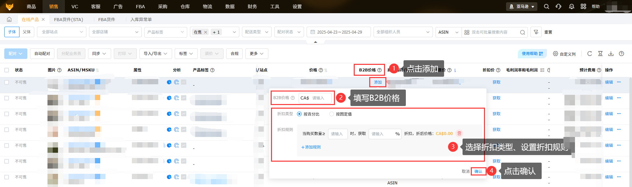Sort by ASIN/MSKU column
The image size is (632, 187).
[x=97, y=70]
